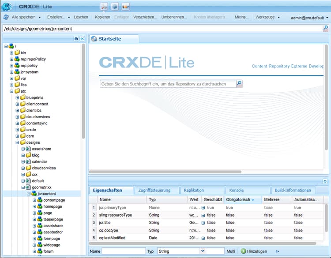Click the default page icon under designs
Viewport: 331px width, 258px height.
[x=28, y=181]
